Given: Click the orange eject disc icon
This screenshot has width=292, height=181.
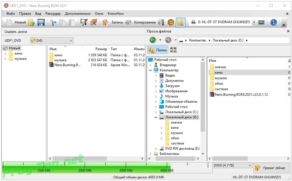Looking at the screenshot, I should click(x=171, y=22).
